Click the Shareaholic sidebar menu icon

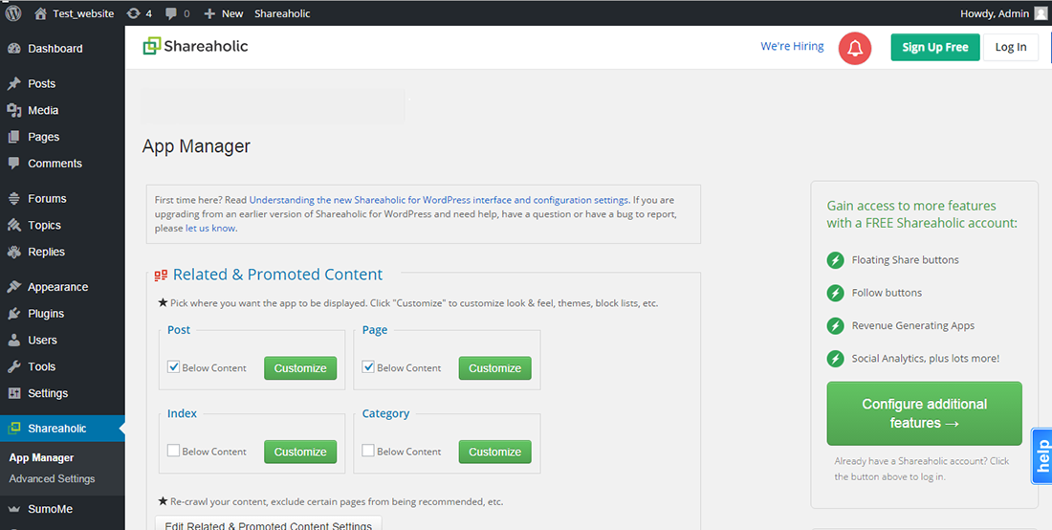point(13,428)
